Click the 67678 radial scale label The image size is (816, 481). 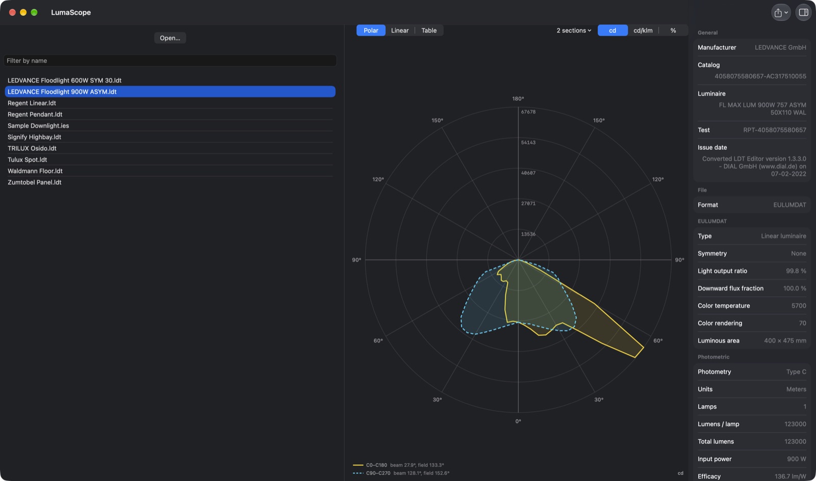pos(528,112)
